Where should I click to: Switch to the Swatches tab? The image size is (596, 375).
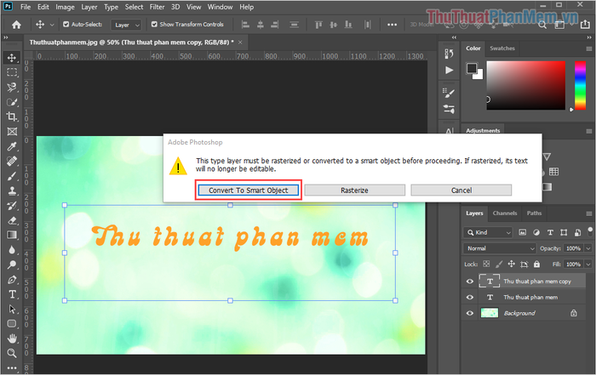pyautogui.click(x=502, y=48)
